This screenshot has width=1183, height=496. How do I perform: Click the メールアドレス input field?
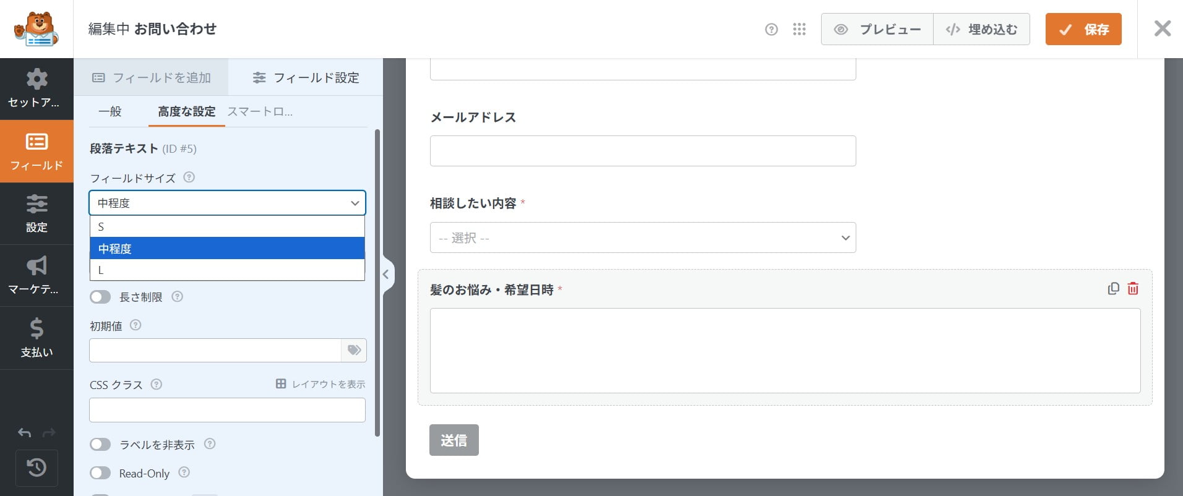tap(643, 151)
